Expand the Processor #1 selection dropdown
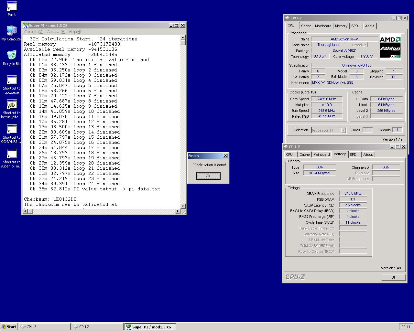The width and height of the screenshot is (414, 331). (x=343, y=130)
